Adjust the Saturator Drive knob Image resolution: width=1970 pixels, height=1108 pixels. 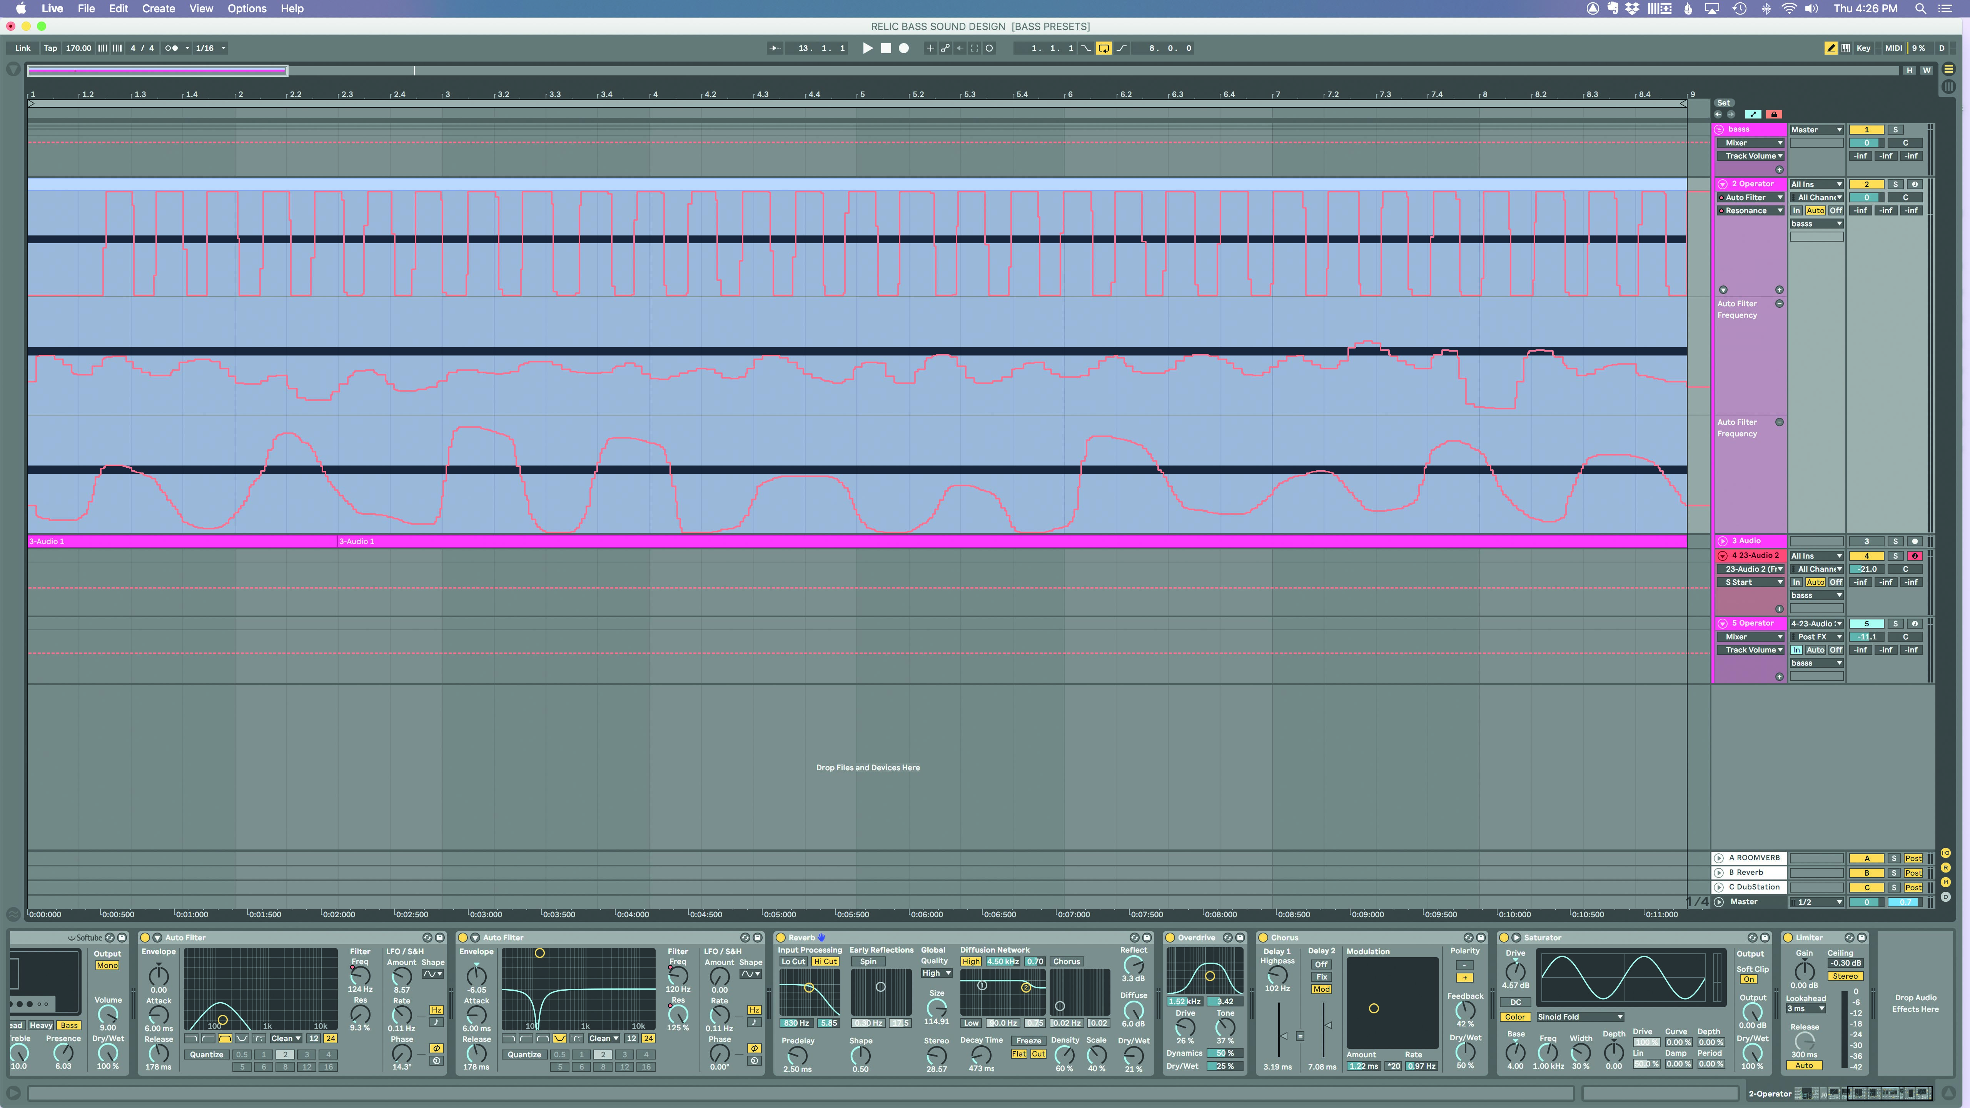[x=1516, y=971]
